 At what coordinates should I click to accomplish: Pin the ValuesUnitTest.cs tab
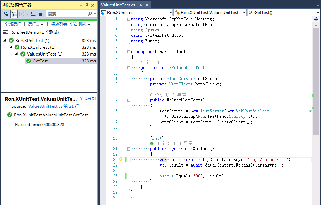click(x=141, y=5)
